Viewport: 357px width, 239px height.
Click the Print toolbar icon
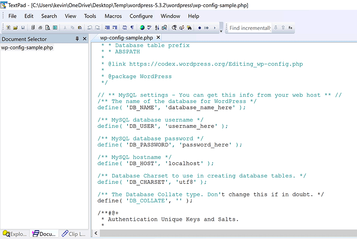[40, 28]
